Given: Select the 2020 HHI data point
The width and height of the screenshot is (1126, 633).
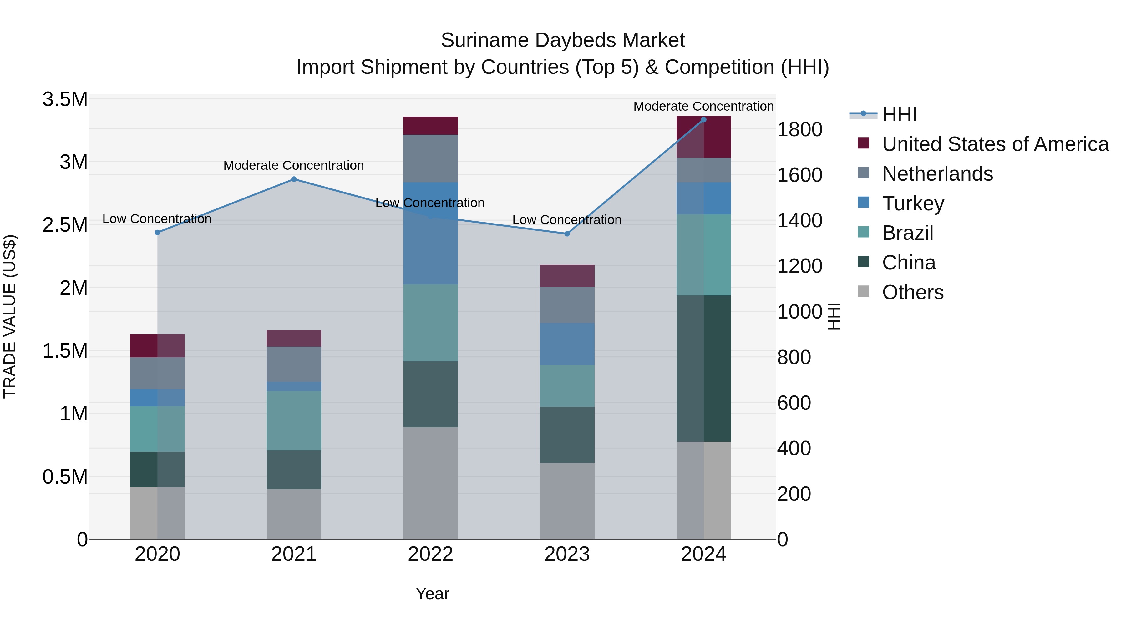Looking at the screenshot, I should 157,232.
